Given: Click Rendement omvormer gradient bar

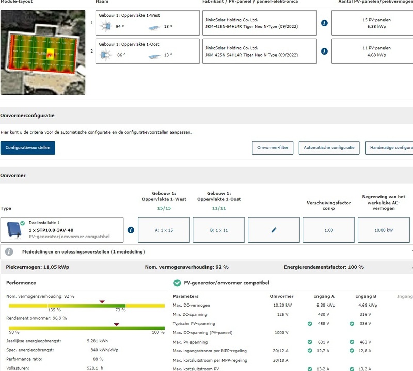Looking at the screenshot, I should [x=87, y=328].
